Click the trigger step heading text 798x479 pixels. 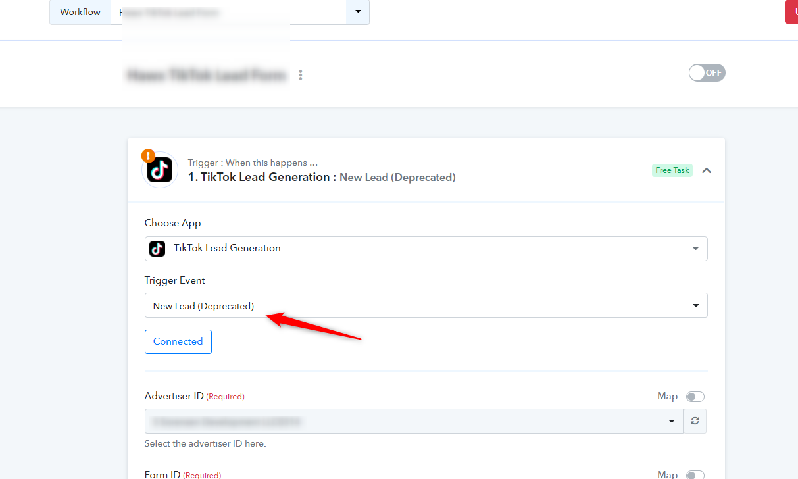pos(322,177)
